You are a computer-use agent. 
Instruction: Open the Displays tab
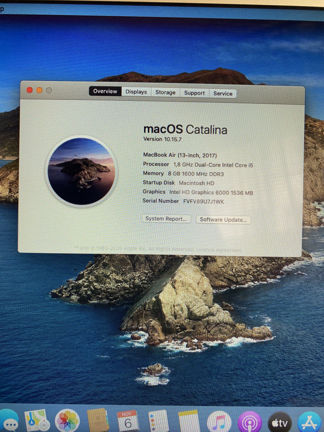136,92
